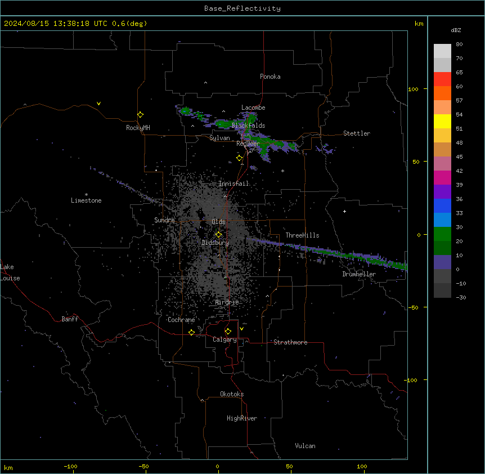
Task: Select the topmost light grey legend swatch
Action: click(x=442, y=51)
